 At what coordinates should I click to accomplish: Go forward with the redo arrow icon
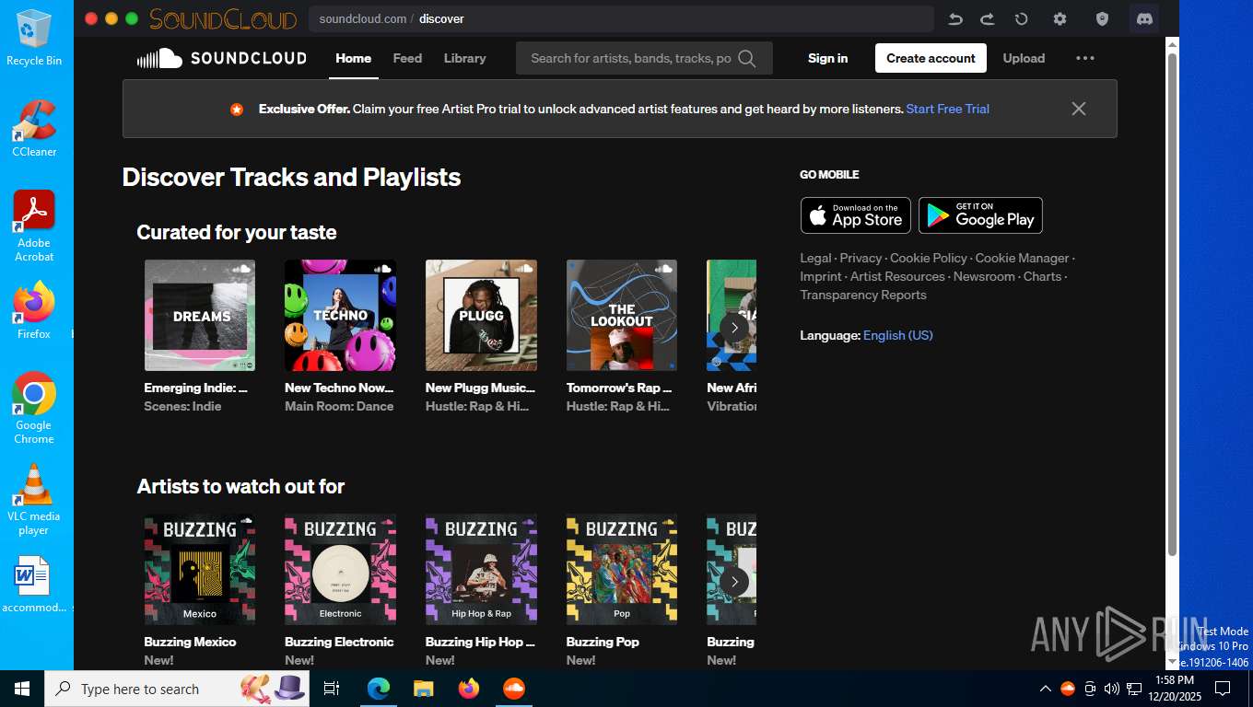[x=988, y=18]
